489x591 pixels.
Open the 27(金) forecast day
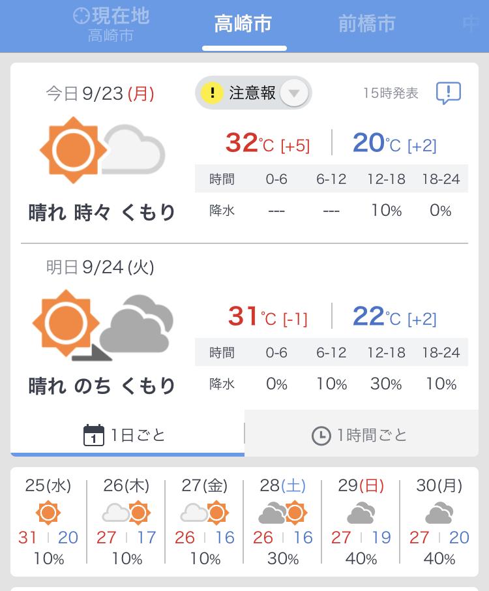[x=205, y=521]
